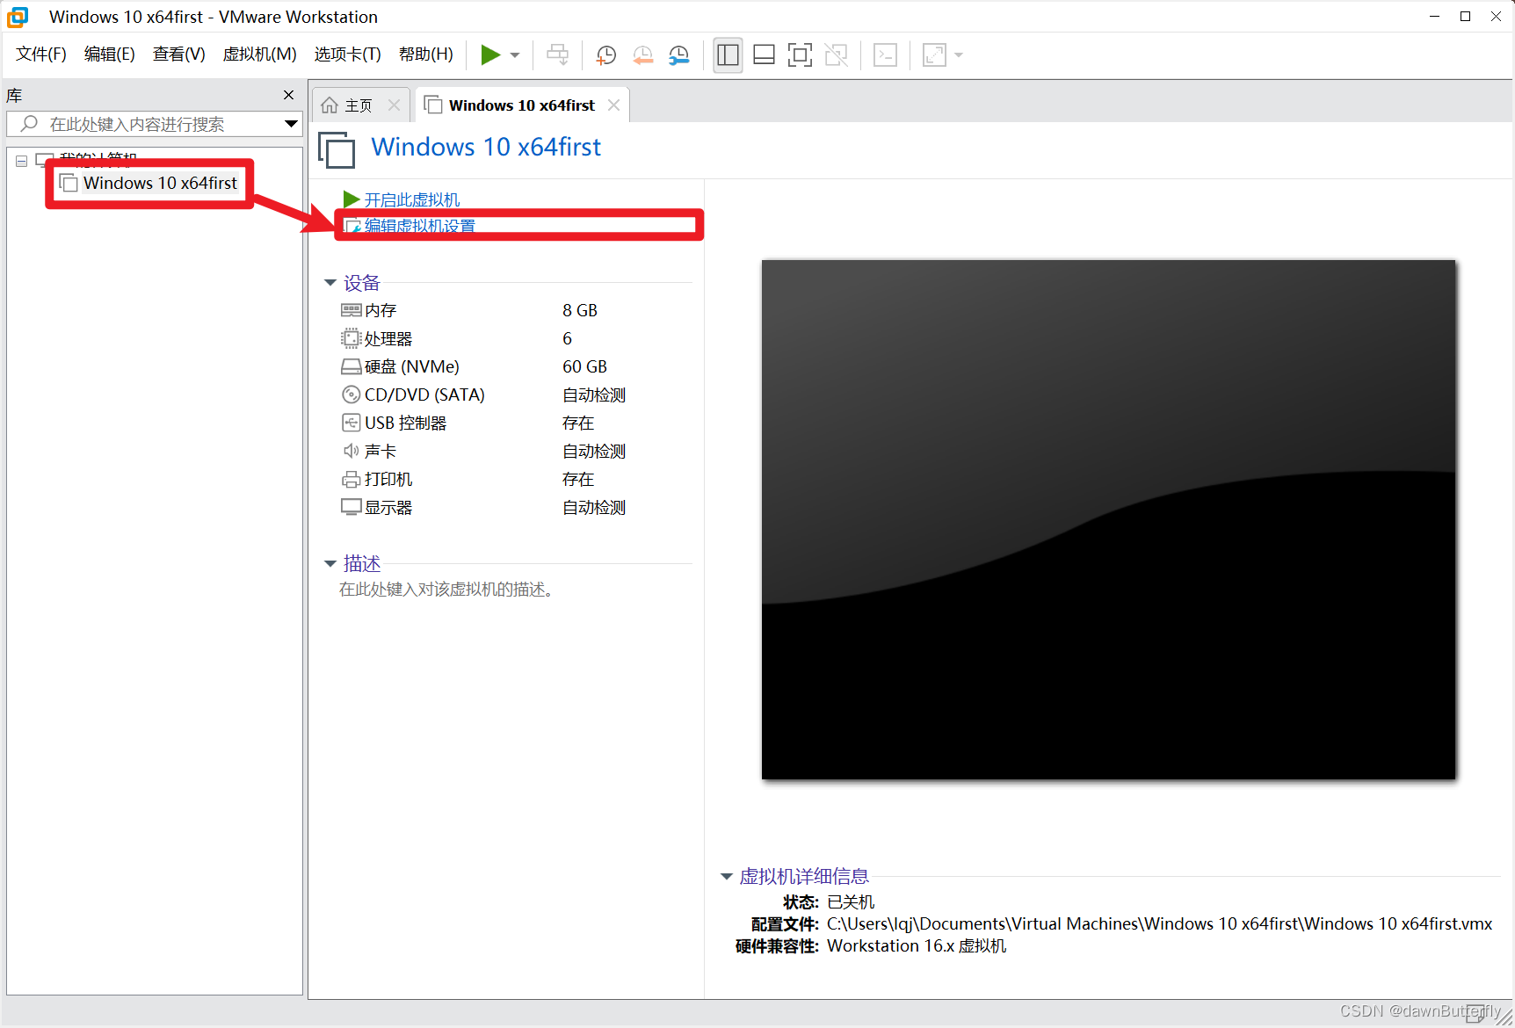Open the stretch display dropdown arrow
Screen dimensions: 1515x1028
tap(959, 55)
